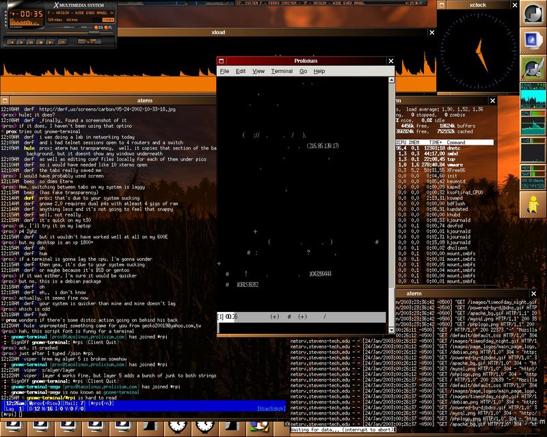This screenshot has width=547, height=437.
Task: Open Go menu in Prolixium window
Action: pyautogui.click(x=303, y=71)
